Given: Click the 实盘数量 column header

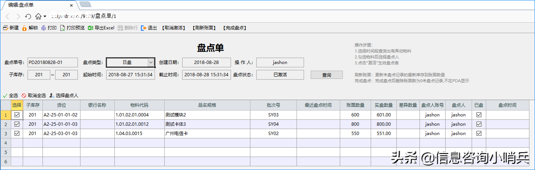Looking at the screenshot, I should coord(383,105).
